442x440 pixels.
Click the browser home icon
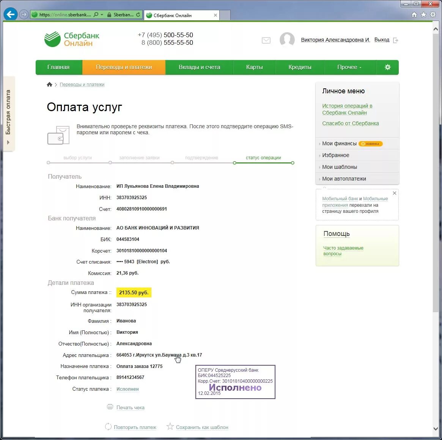tap(414, 15)
